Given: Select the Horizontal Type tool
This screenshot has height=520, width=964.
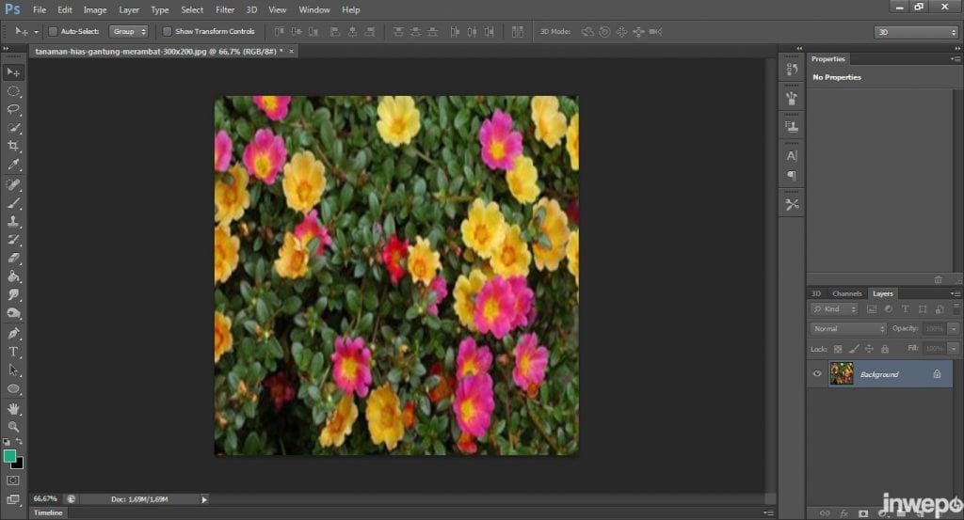Looking at the screenshot, I should click(x=13, y=352).
